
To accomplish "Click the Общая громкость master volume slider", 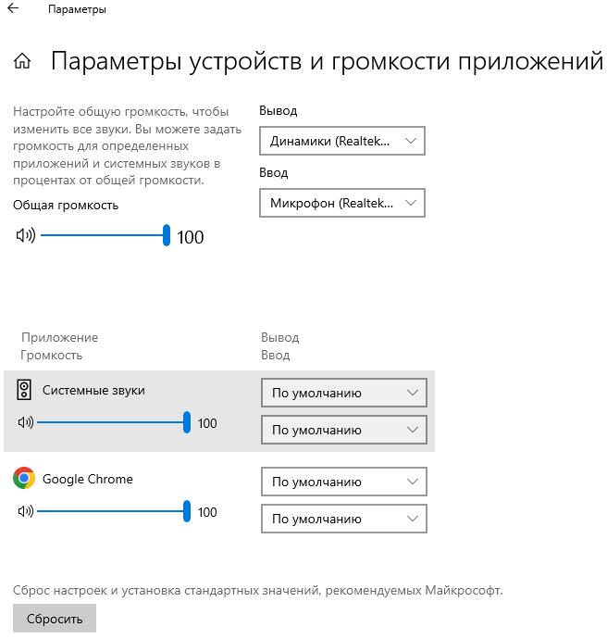I will pos(104,235).
